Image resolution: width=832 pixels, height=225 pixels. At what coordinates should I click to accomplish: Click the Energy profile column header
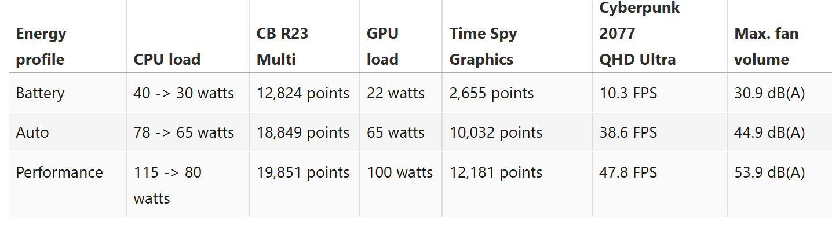41,47
